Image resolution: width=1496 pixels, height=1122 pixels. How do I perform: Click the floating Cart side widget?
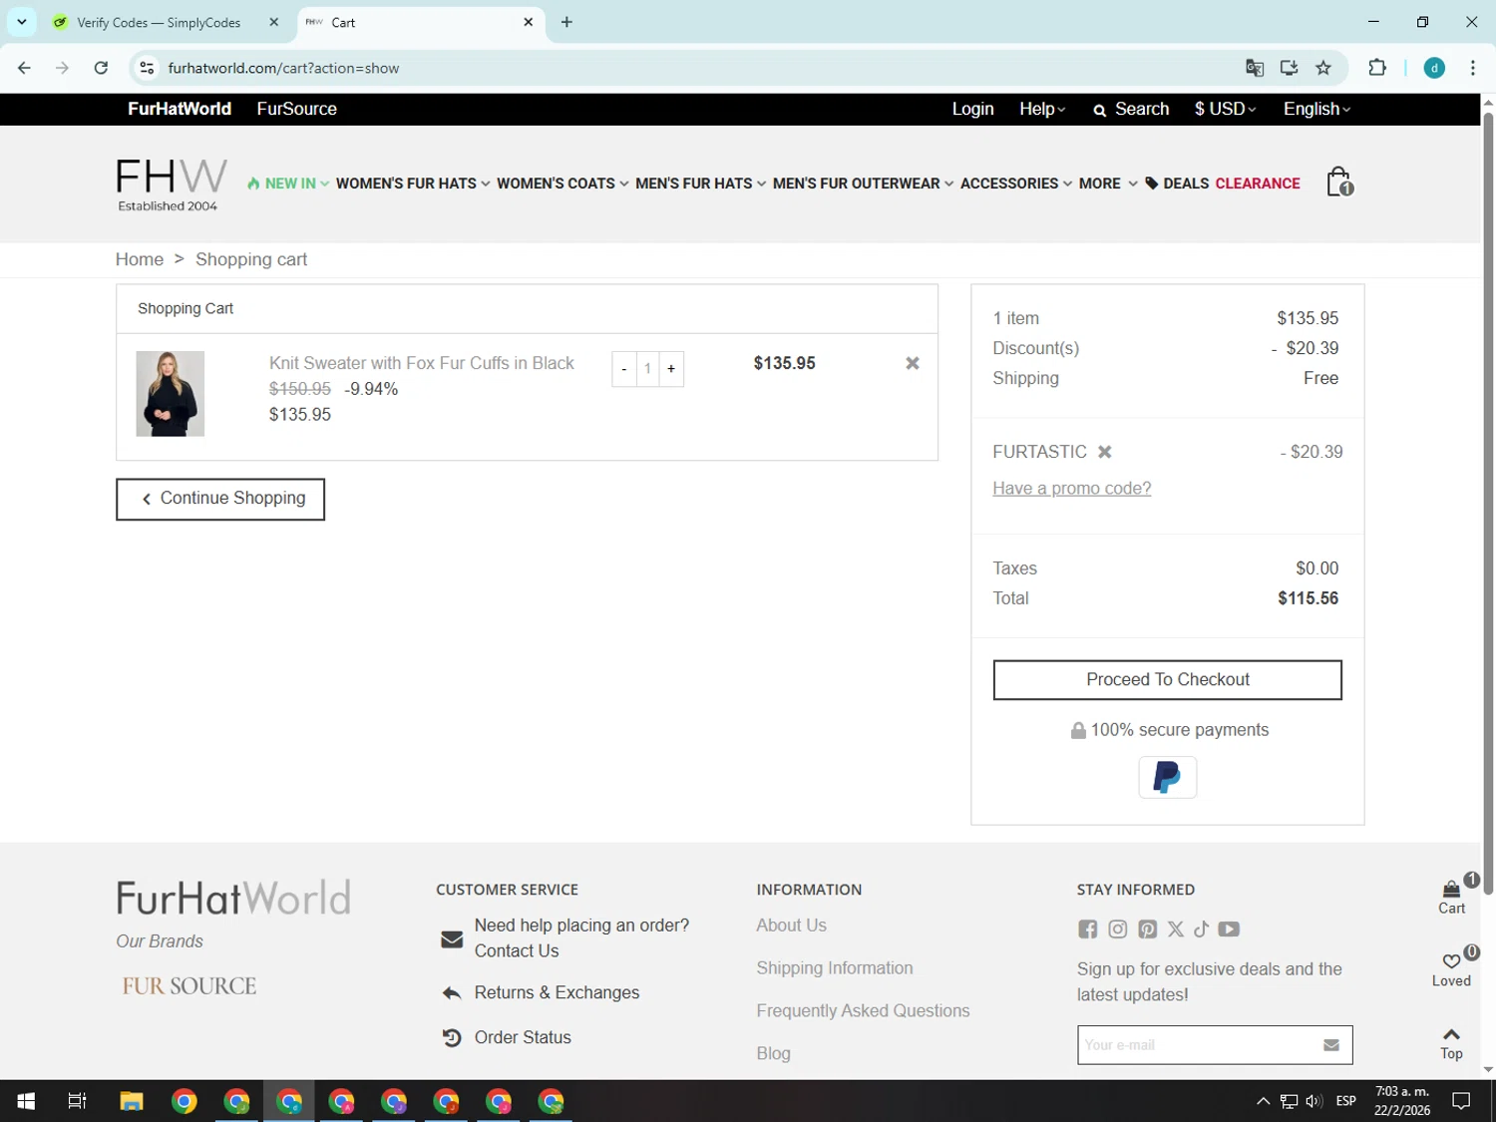pyautogui.click(x=1451, y=896)
